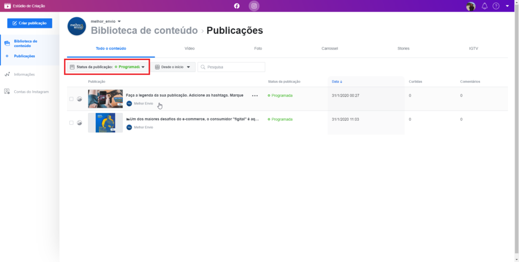Click the Criar publicação button
This screenshot has width=519, height=262.
click(29, 23)
